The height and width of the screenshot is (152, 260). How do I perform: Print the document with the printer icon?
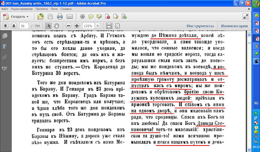[x=60, y=17]
